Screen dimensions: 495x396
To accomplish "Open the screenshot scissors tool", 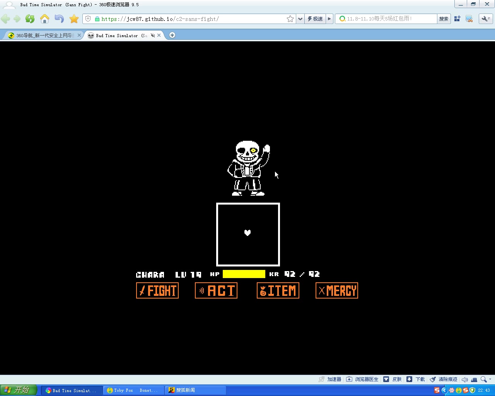I will (469, 19).
